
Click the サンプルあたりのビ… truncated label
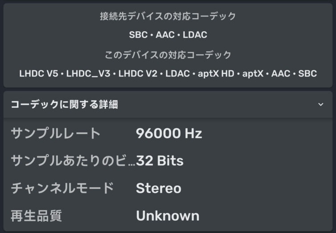(72, 161)
